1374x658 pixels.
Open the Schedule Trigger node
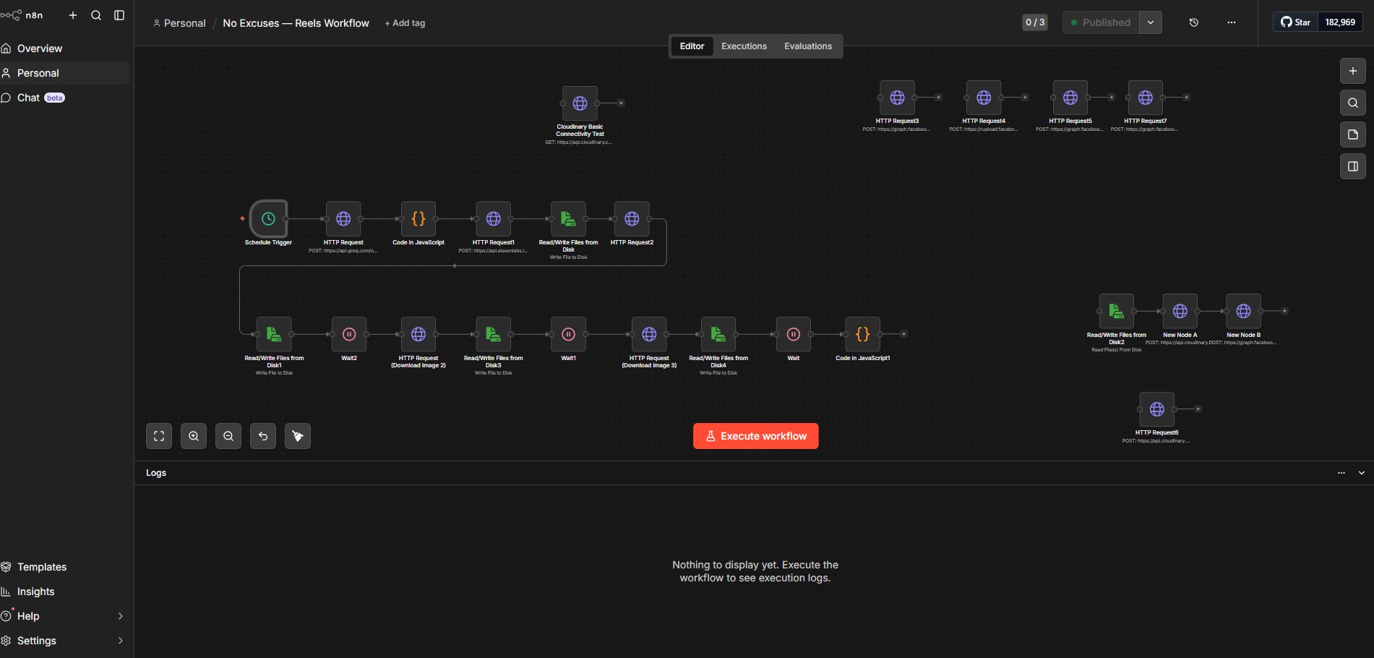point(267,218)
